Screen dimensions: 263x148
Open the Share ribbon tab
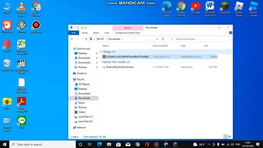click(x=96, y=33)
